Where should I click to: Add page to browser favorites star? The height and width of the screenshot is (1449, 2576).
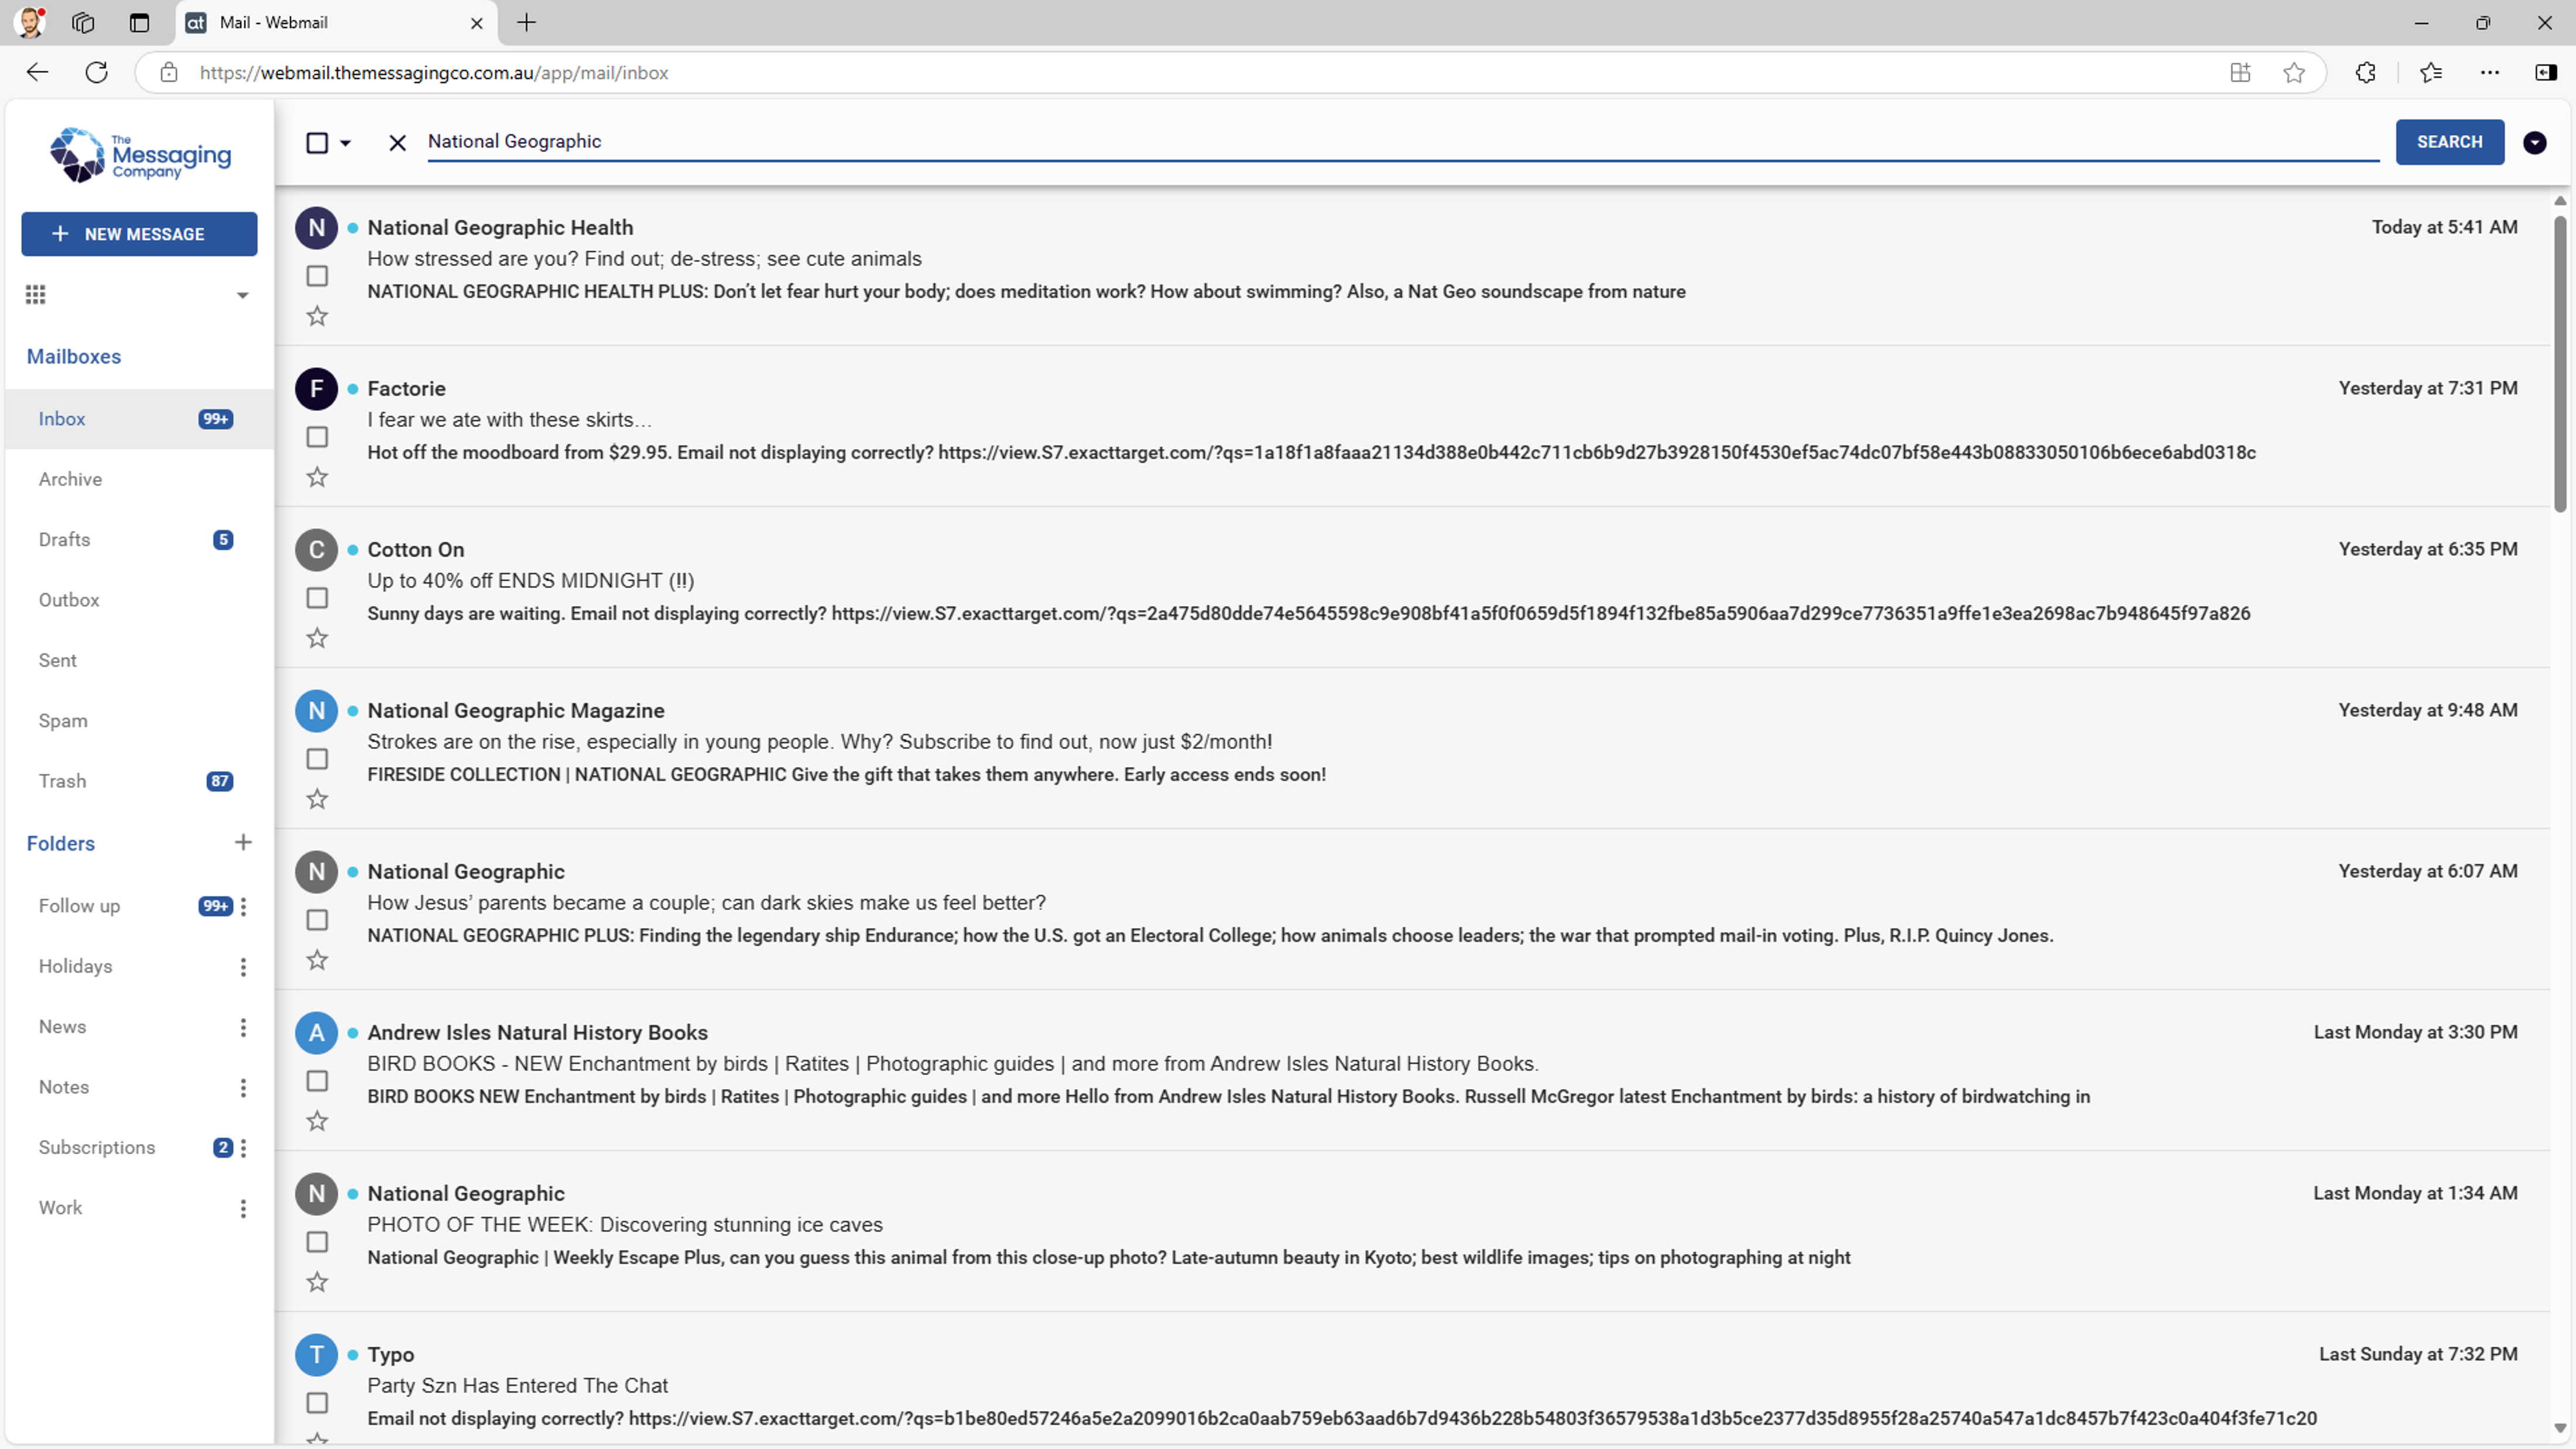(x=2294, y=72)
